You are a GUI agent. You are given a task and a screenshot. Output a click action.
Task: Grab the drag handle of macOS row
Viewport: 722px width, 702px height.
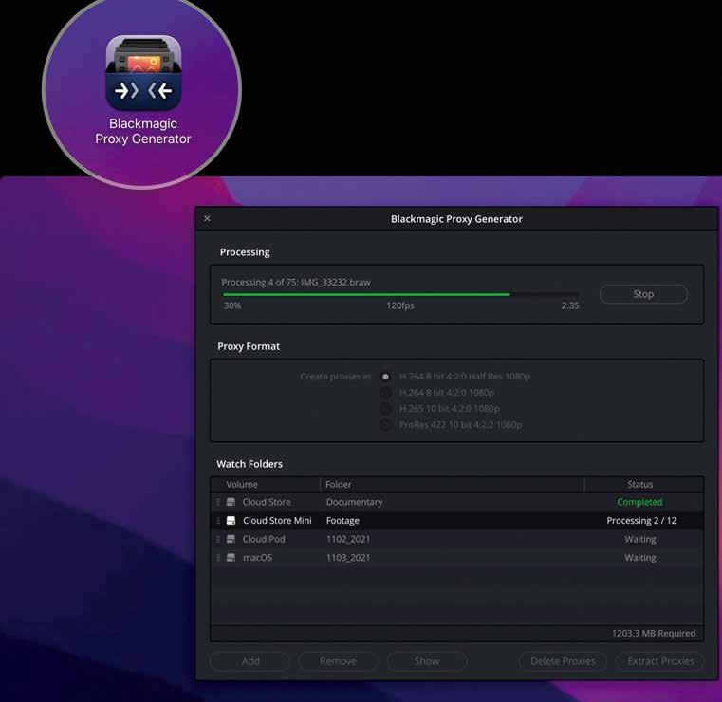(x=218, y=558)
